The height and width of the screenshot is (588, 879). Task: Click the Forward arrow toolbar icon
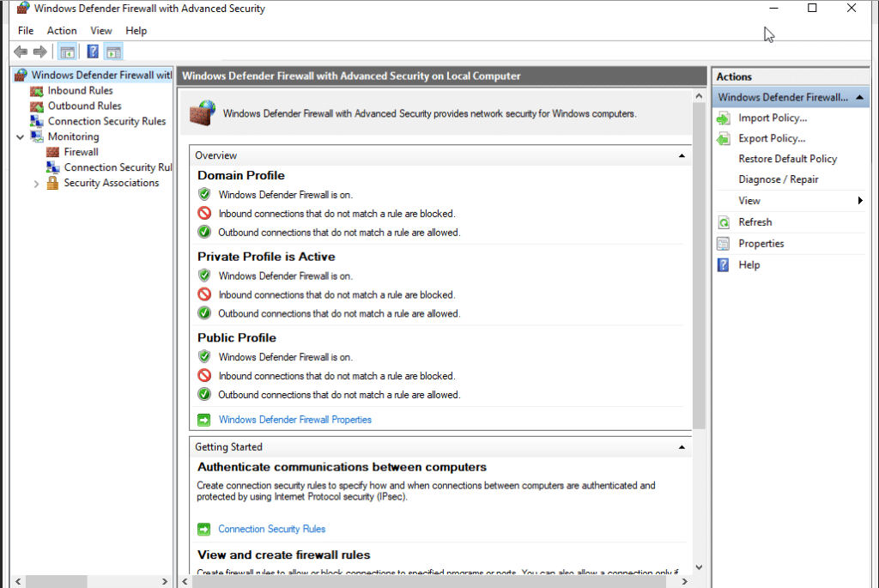coord(39,52)
